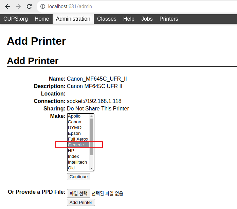
Task: Open the Help menu item
Action: click(x=129, y=19)
